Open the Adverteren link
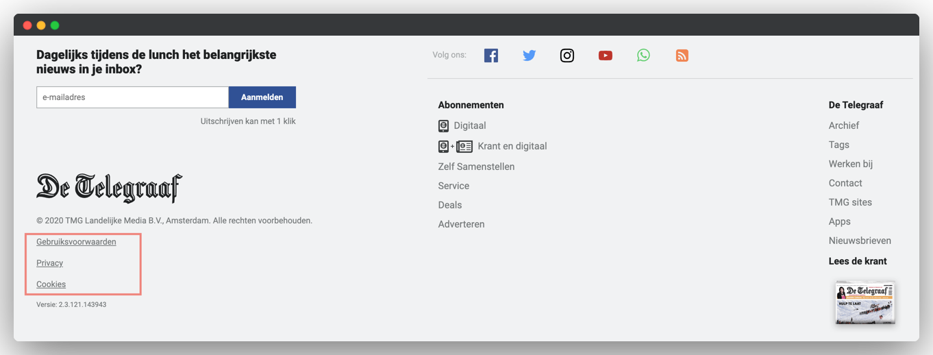933x355 pixels. (461, 224)
